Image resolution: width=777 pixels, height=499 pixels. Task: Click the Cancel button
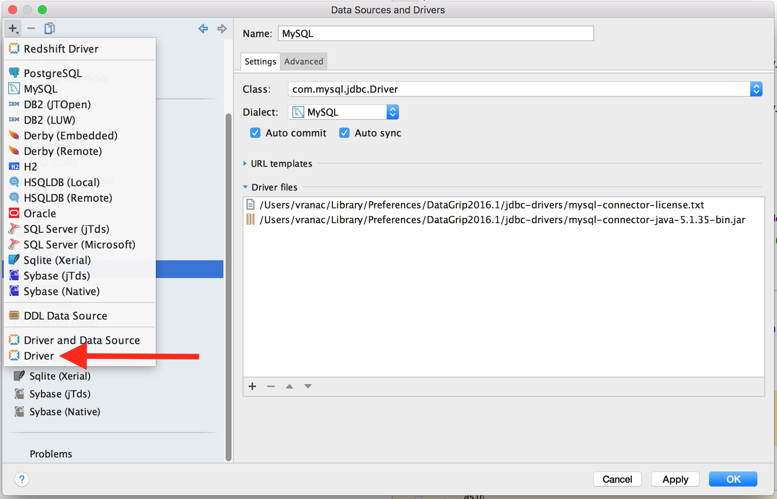pyautogui.click(x=617, y=479)
